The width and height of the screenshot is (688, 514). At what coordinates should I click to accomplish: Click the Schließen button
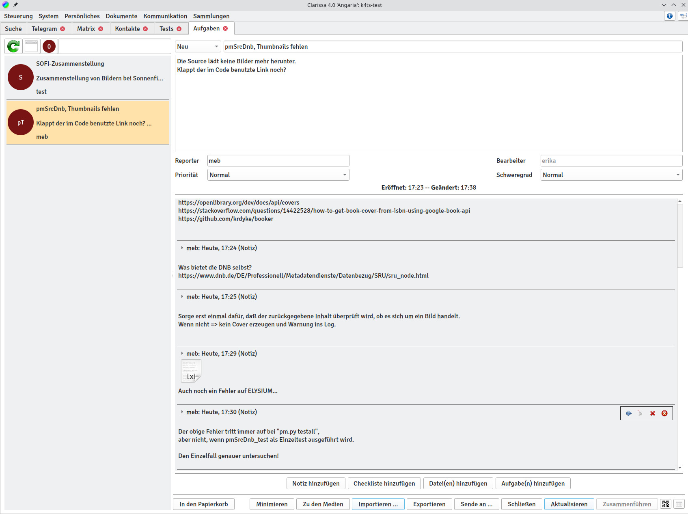(x=522, y=504)
